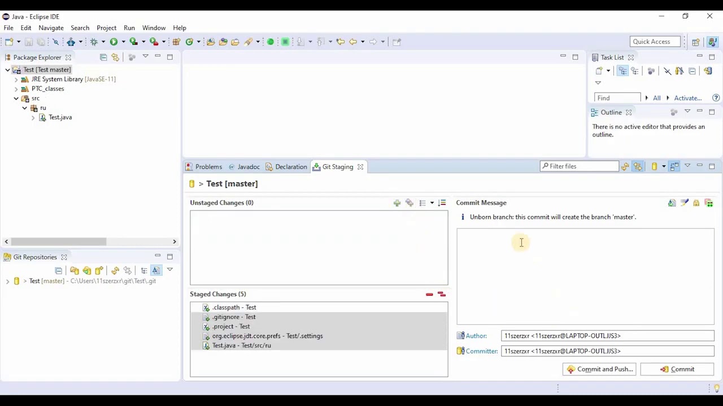Open the Open Perspective icon near Quick Access

pyautogui.click(x=696, y=42)
